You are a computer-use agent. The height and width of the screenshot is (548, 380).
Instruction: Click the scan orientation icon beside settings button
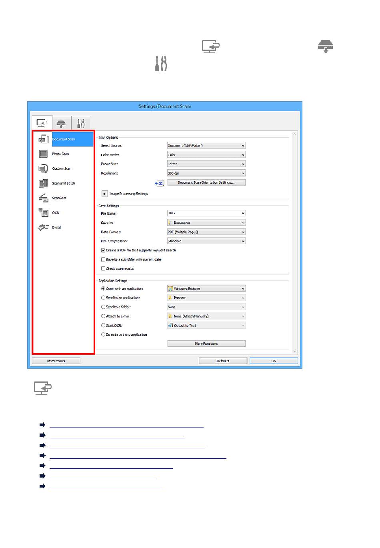[160, 183]
